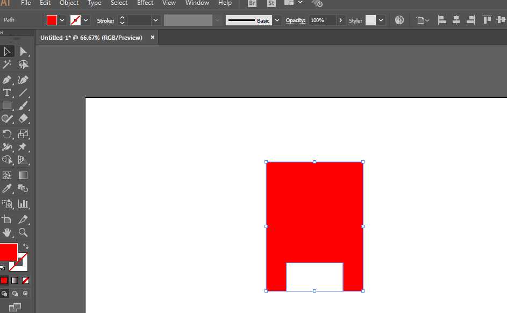Click the Opacity label link
507x313 pixels.
(295, 20)
